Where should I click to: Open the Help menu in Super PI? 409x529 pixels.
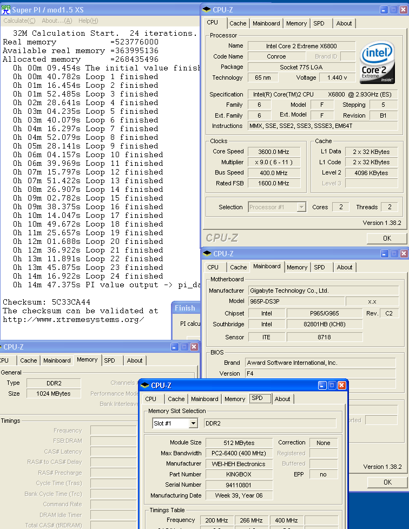[88, 21]
